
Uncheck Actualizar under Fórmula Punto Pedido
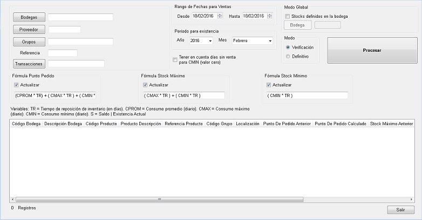17,85
